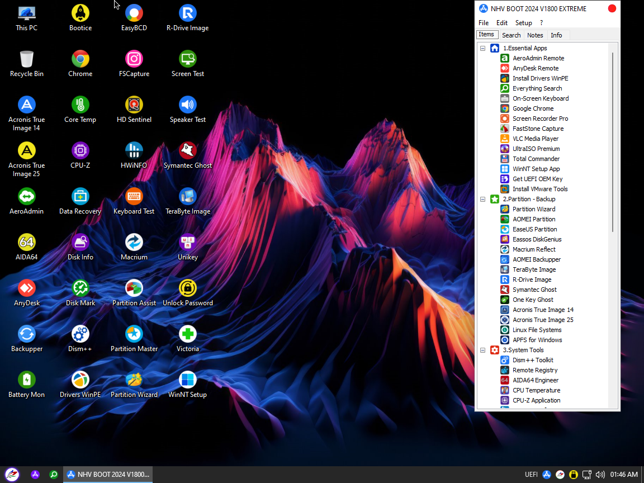Select Get UEFI OEM Key item
Screen dimensions: 644x483
[538, 179]
